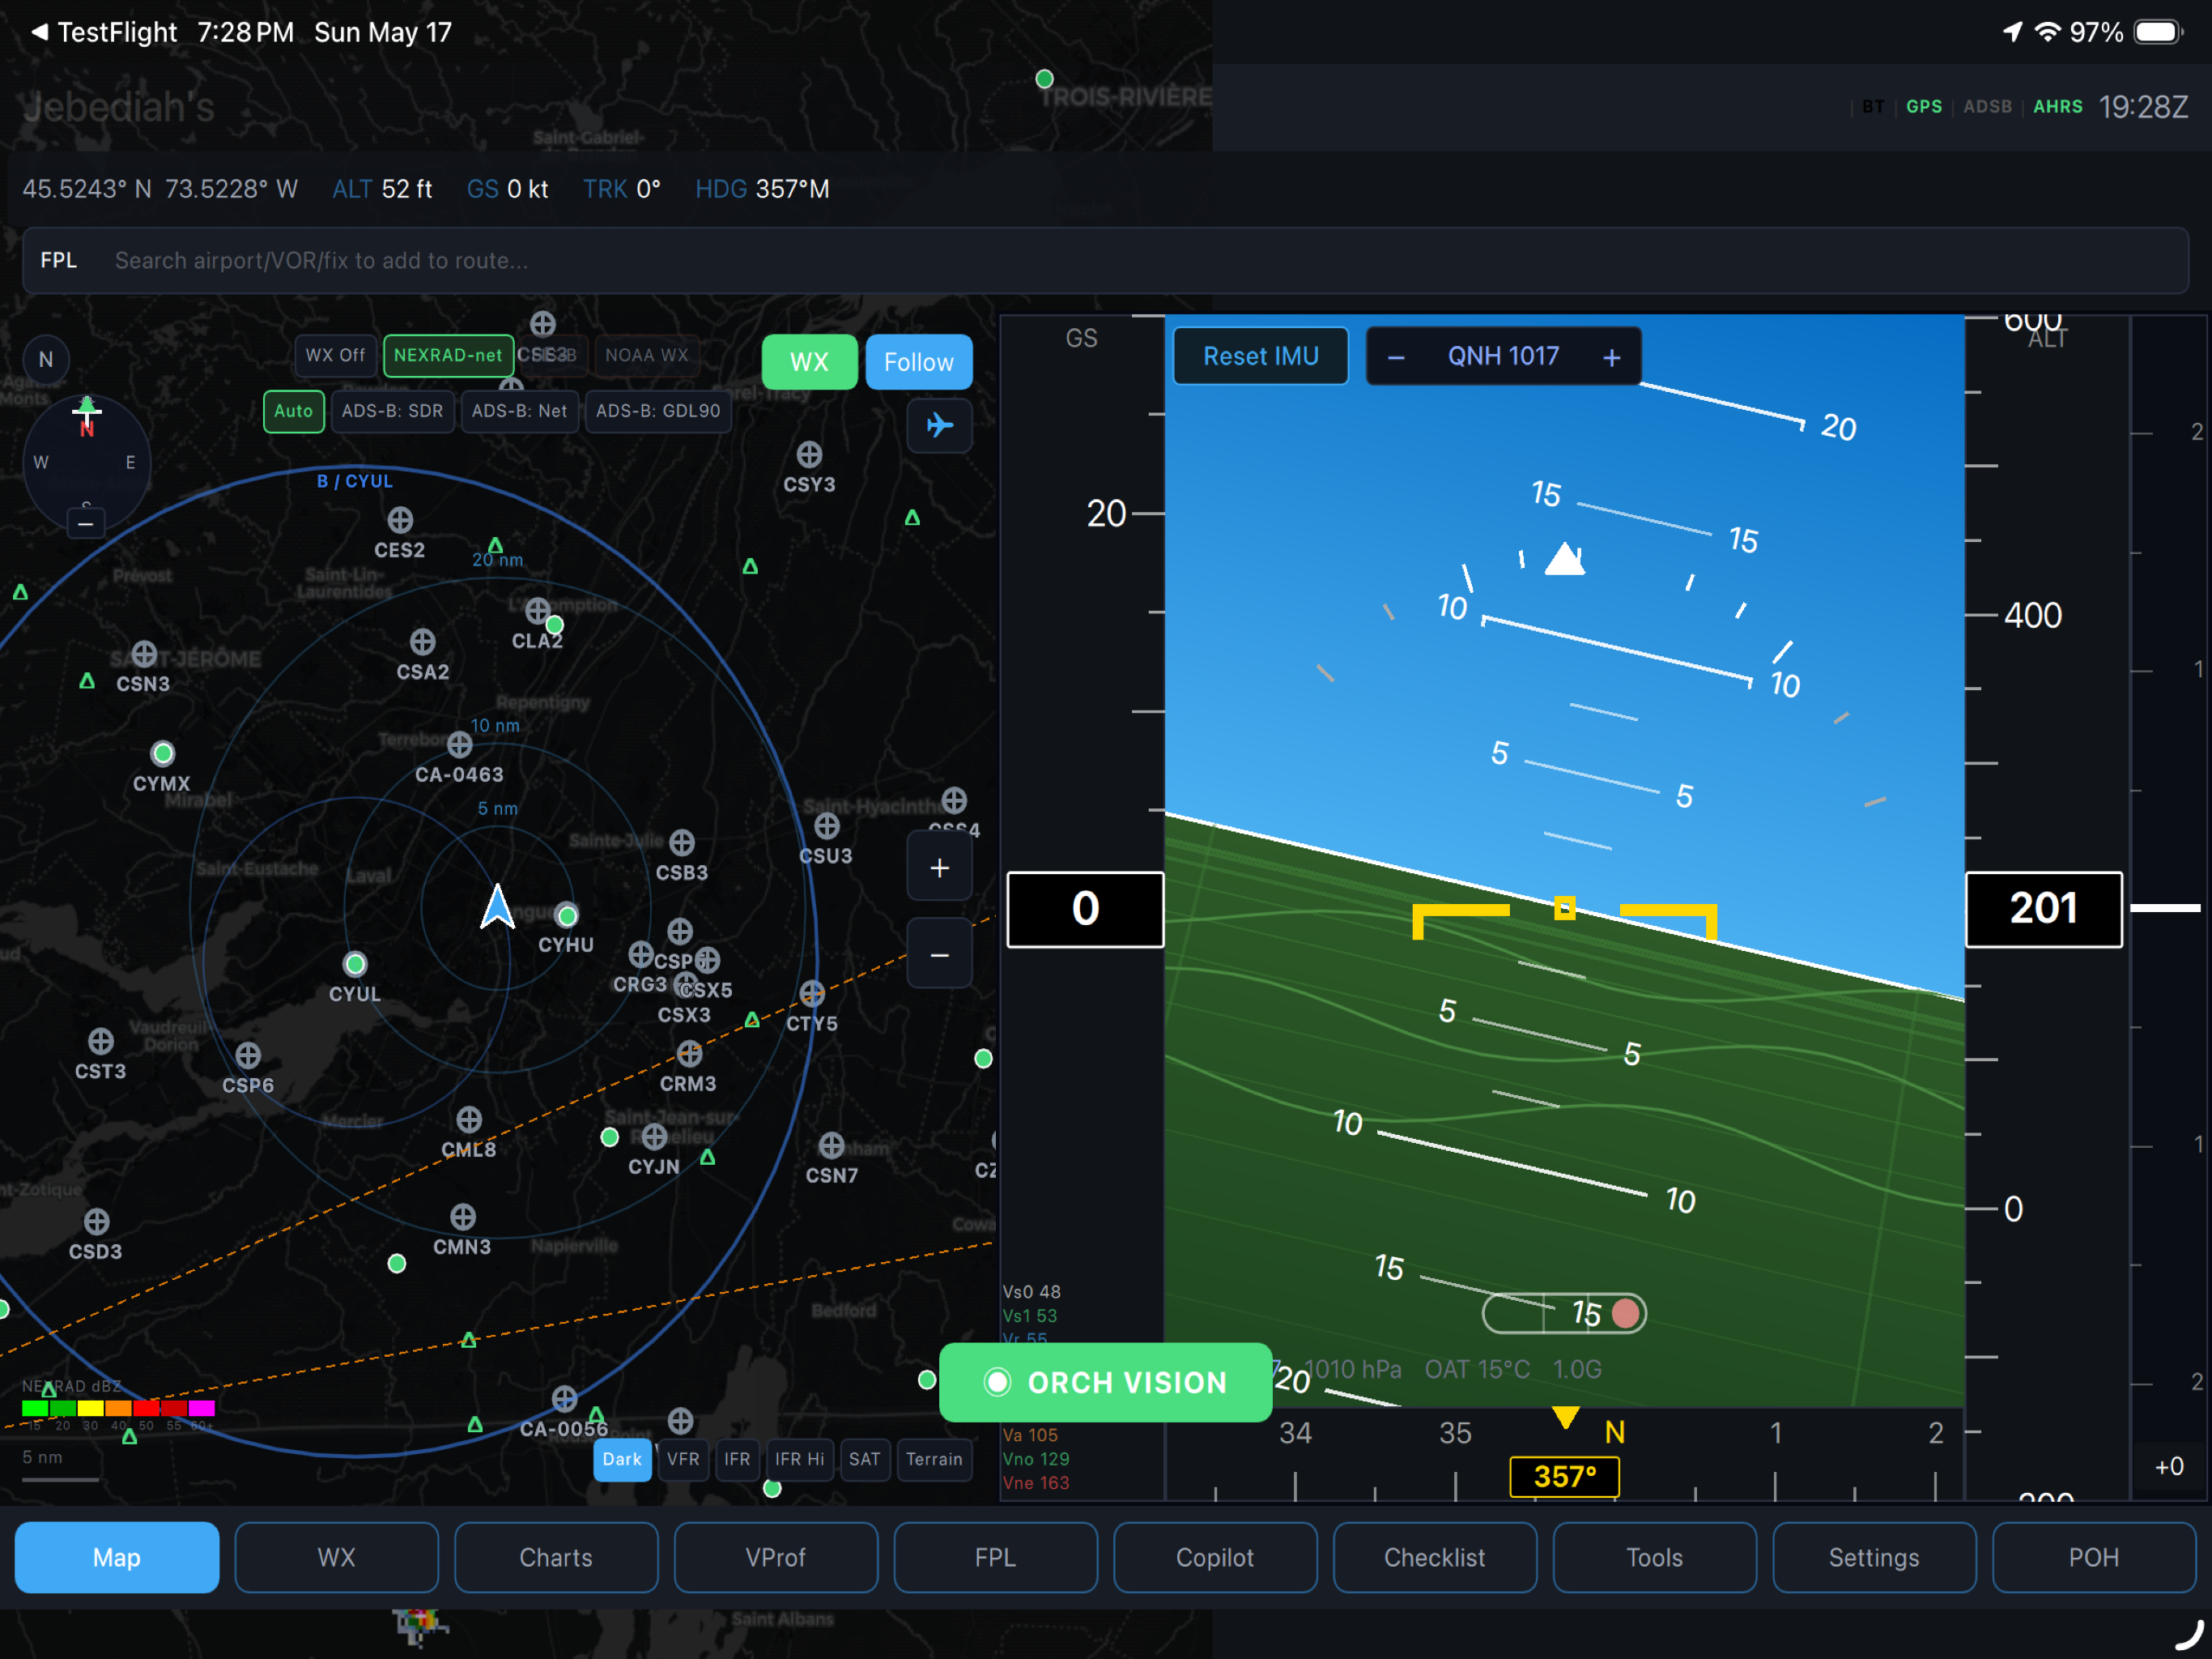Open the Tools tab

coord(1654,1557)
